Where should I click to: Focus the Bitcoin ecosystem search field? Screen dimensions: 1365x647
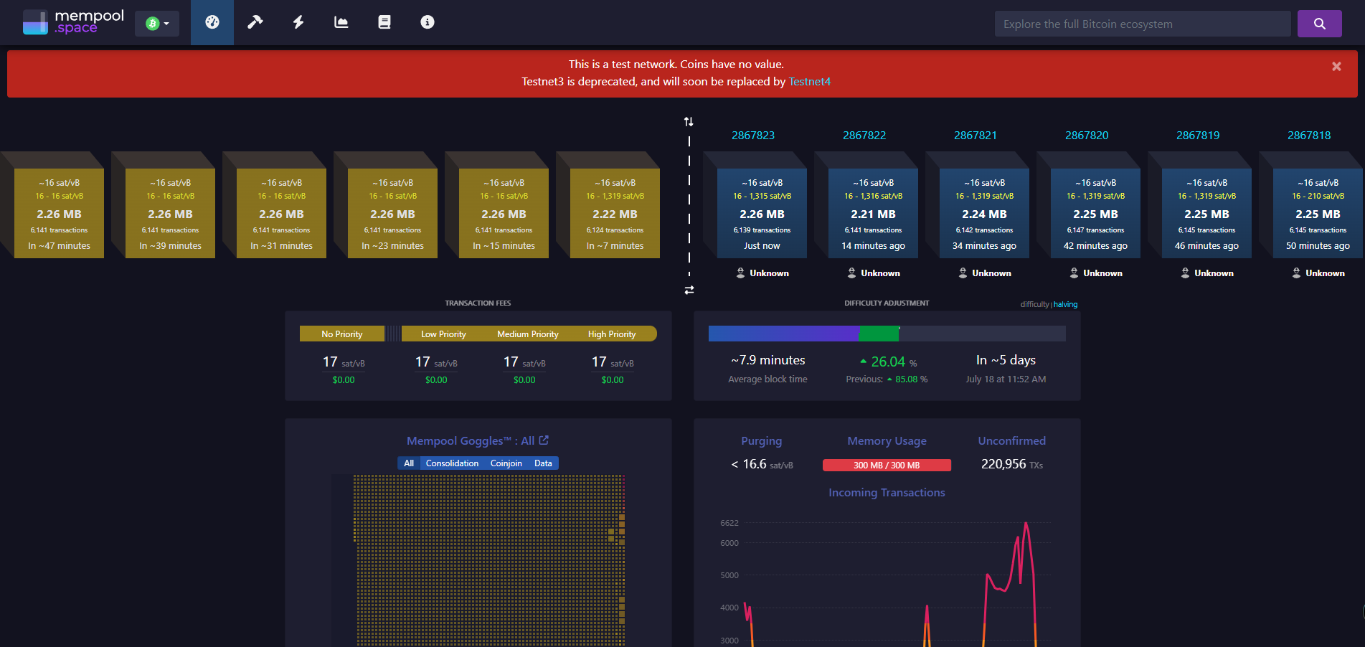pos(1142,24)
